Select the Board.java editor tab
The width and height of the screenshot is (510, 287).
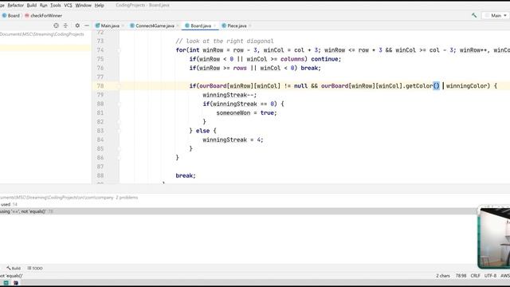click(201, 26)
